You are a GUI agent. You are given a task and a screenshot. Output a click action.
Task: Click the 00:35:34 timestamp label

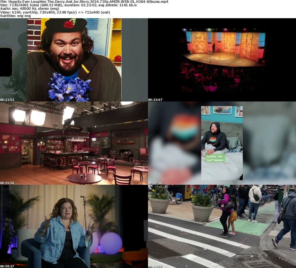pyautogui.click(x=7, y=183)
